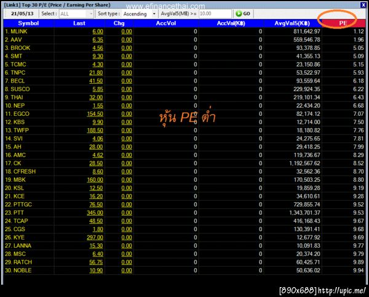Image resolution: width=369 pixels, height=297 pixels.
Task: Click NOBLE PE value 9.94
Action: pos(359,271)
